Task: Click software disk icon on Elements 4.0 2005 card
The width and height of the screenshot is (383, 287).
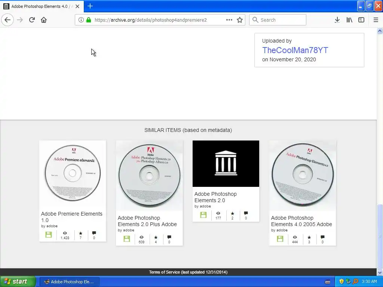Action: 280,239
